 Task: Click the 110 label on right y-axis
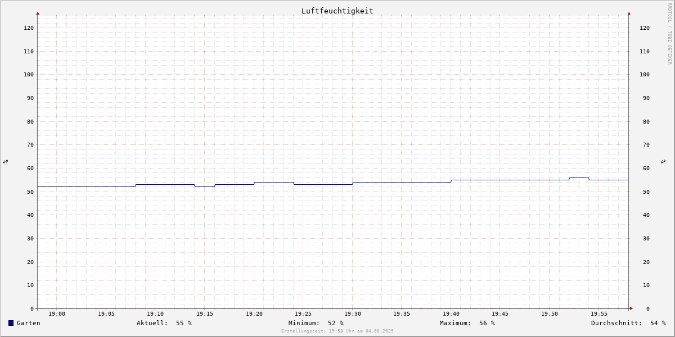click(x=645, y=51)
